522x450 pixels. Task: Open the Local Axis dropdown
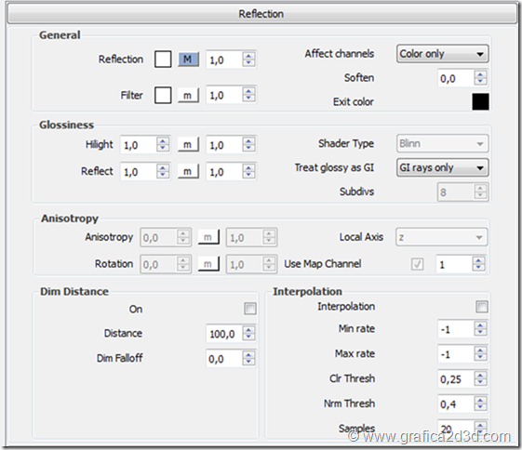[x=442, y=237]
